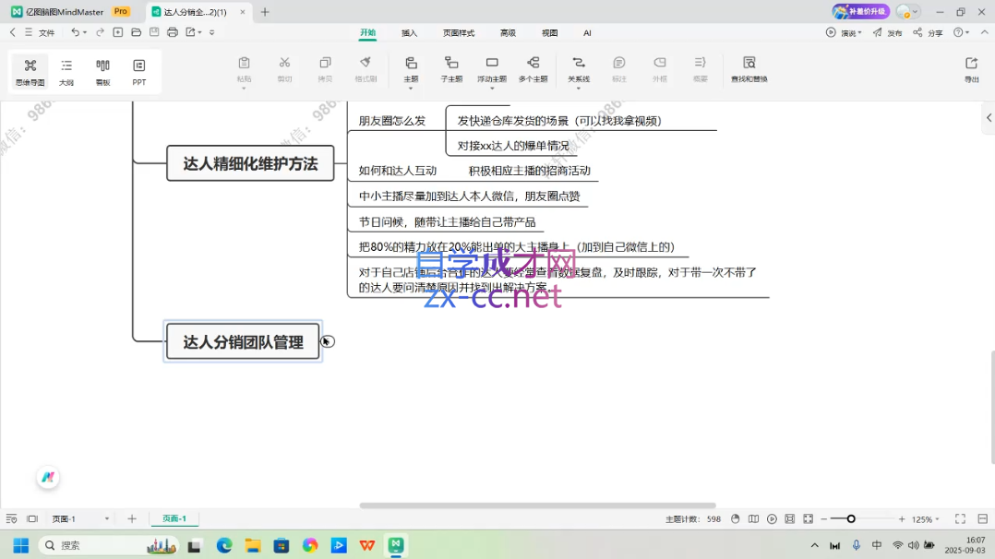995x559 pixels.
Task: Open the Insert (插入) ribbon tab
Action: point(409,32)
